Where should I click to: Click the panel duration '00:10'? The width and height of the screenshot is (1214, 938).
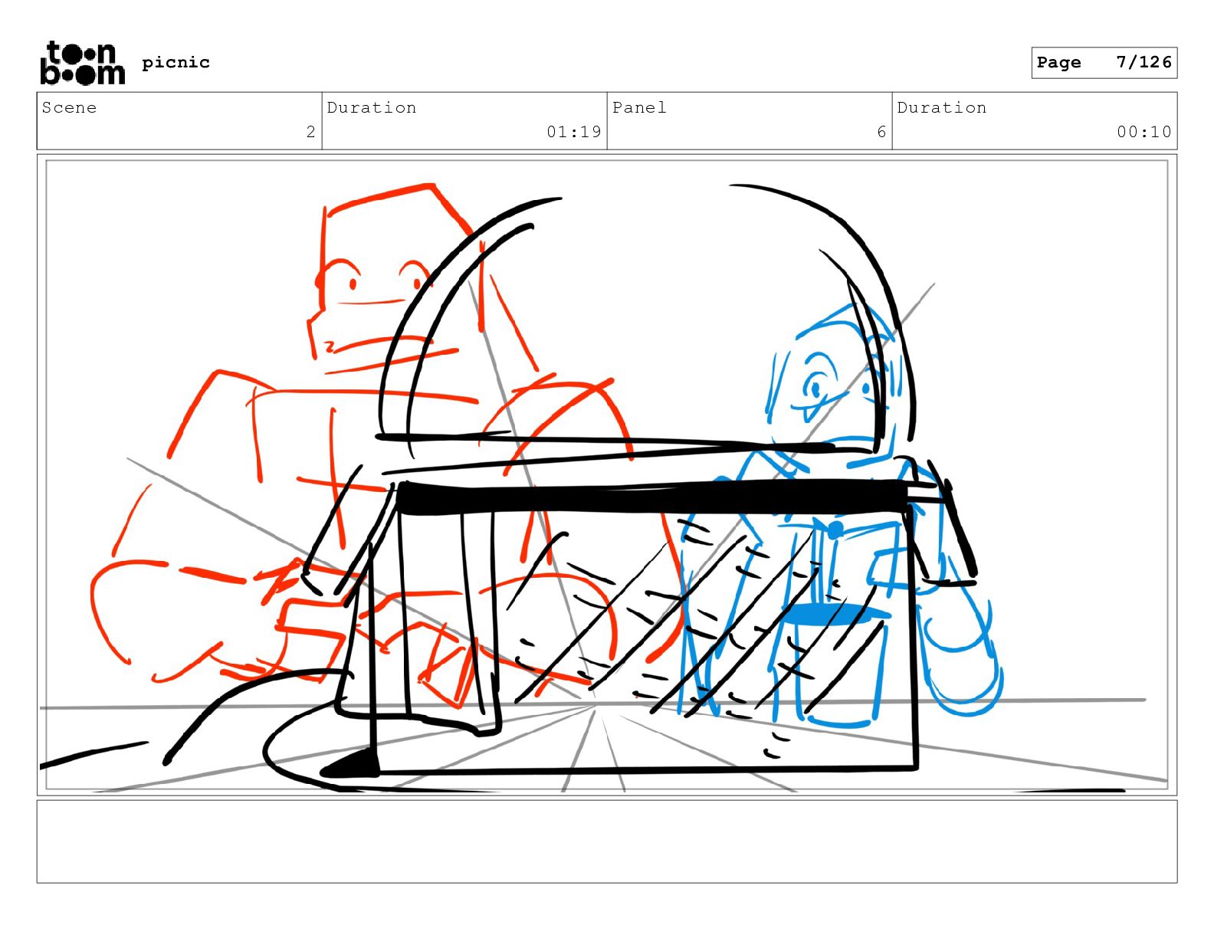(1144, 132)
